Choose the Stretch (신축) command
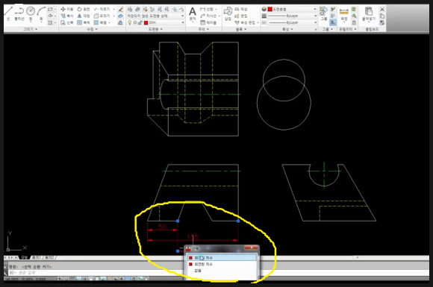The width and height of the screenshot is (433, 287). tap(67, 22)
